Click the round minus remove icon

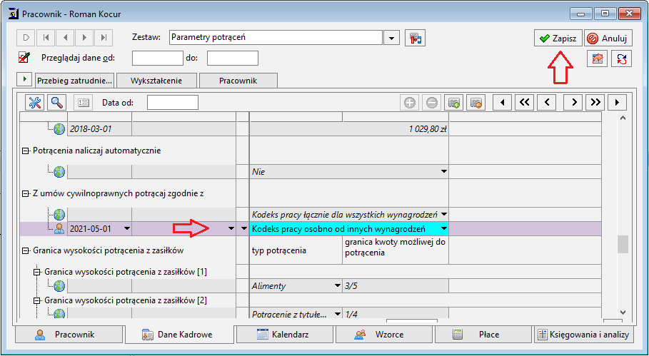(432, 103)
